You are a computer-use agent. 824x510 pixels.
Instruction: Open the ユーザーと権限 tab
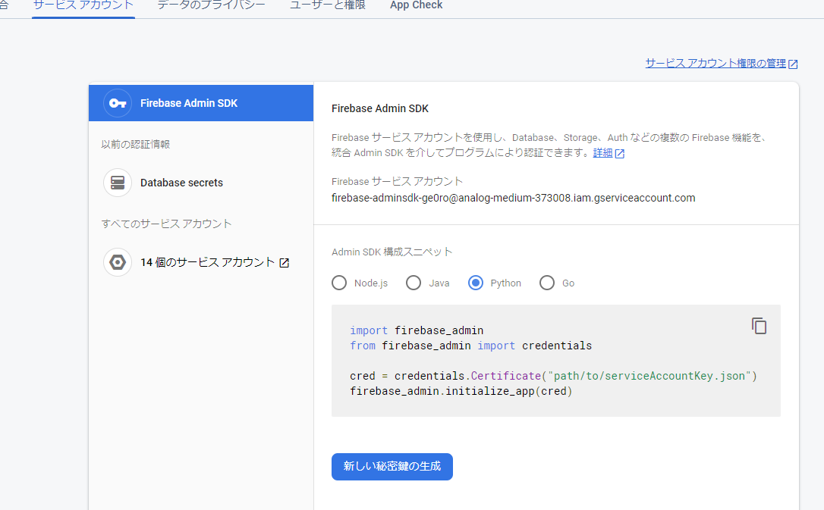pos(327,6)
